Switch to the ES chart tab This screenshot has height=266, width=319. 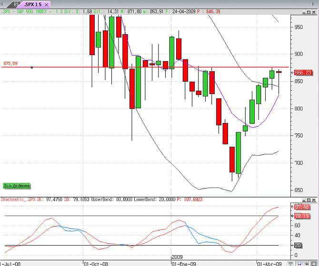tap(15, 4)
